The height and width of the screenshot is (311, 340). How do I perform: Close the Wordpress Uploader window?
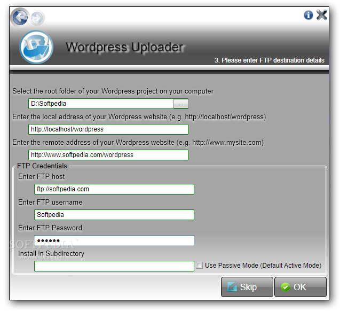[321, 15]
